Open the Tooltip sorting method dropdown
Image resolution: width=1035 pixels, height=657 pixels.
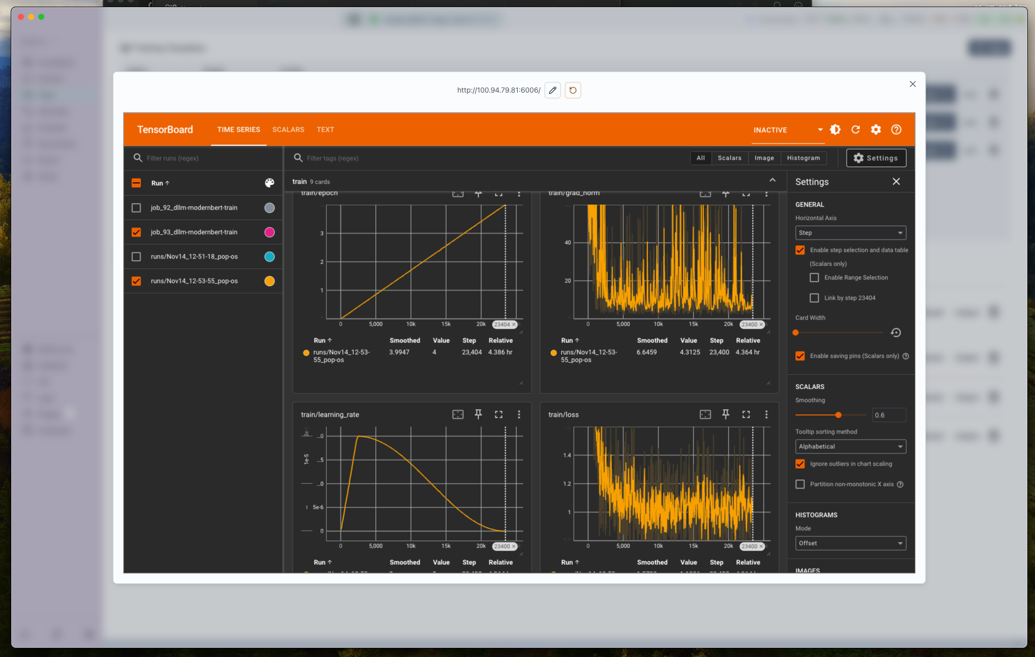(850, 446)
